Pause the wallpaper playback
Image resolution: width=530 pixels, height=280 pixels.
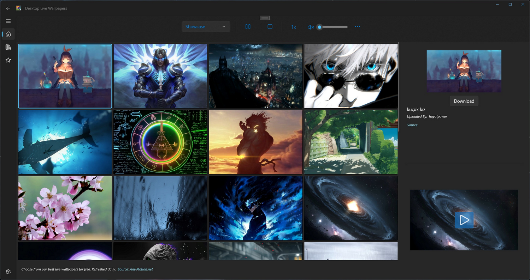(248, 27)
